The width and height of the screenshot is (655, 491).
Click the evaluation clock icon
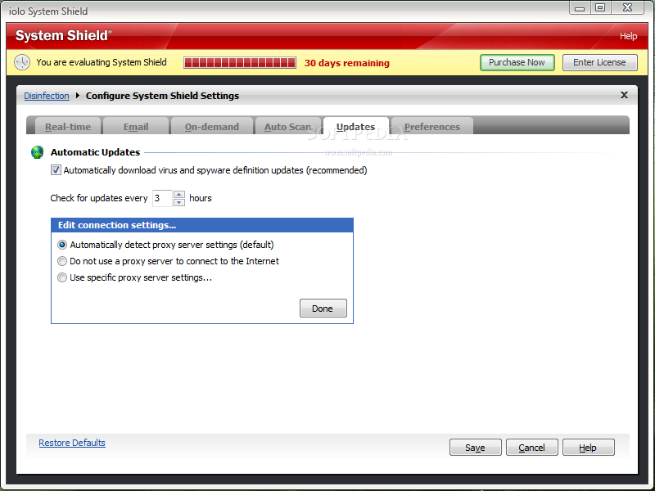point(22,62)
